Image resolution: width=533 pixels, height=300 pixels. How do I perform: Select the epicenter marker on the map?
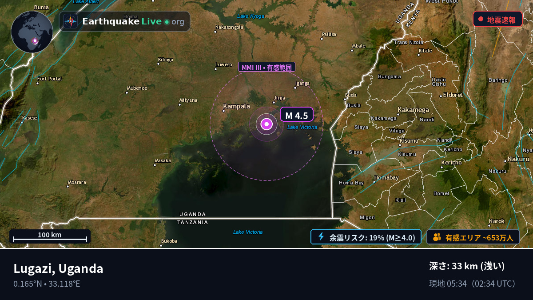tap(266, 124)
